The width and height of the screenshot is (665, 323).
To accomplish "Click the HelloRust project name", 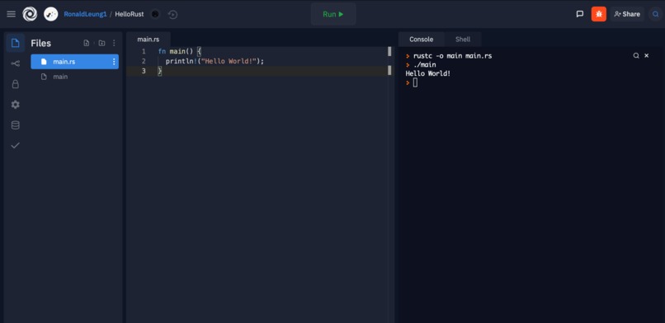I will tap(130, 14).
